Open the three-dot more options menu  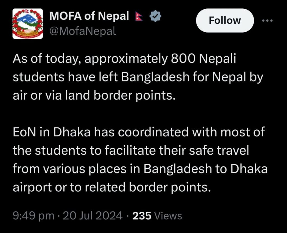coord(267,21)
